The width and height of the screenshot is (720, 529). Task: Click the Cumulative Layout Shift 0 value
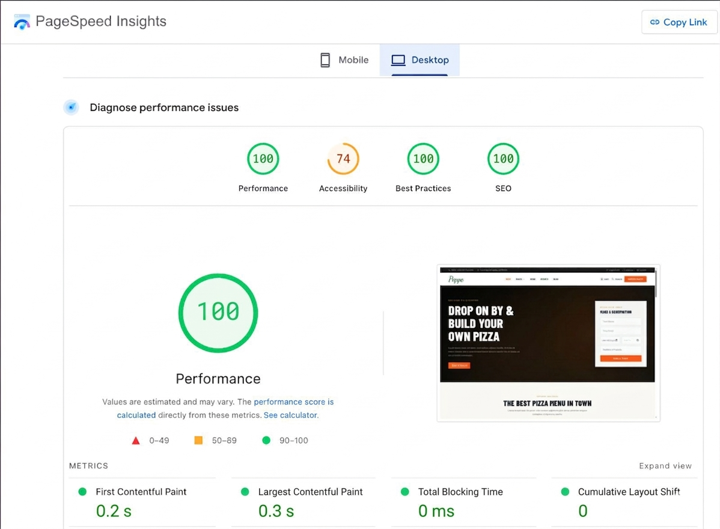pyautogui.click(x=583, y=511)
